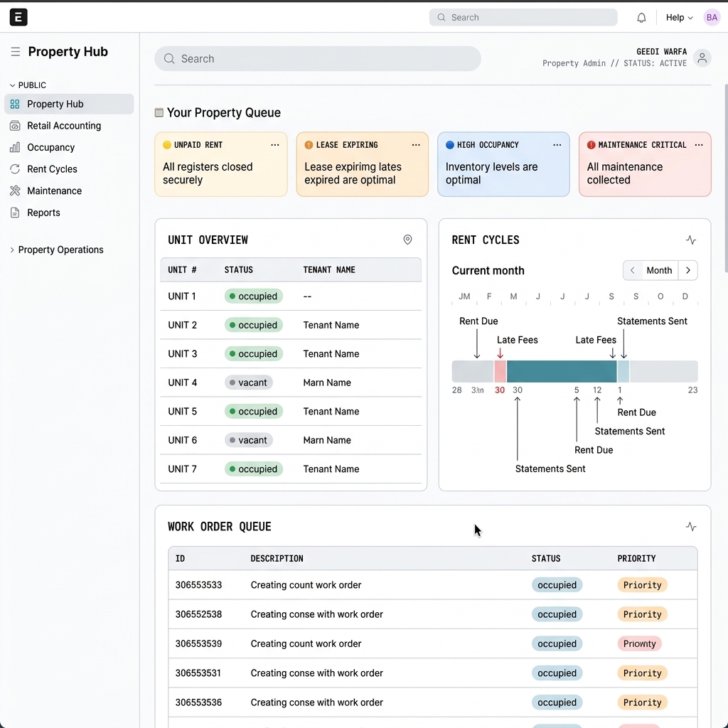Click the wrench icon next to Maintenance
The width and height of the screenshot is (728, 728).
[15, 191]
